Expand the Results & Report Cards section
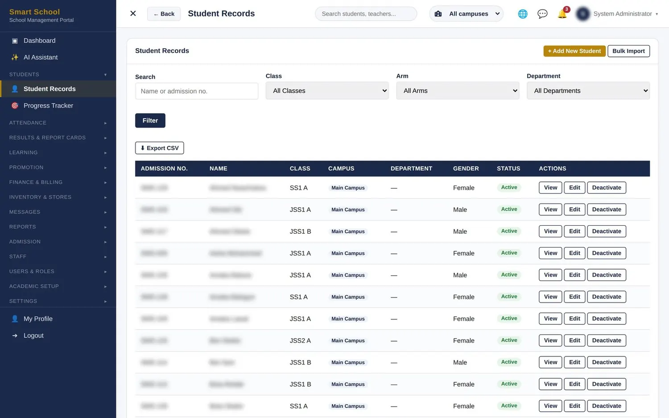The image size is (669, 418). pyautogui.click(x=58, y=137)
